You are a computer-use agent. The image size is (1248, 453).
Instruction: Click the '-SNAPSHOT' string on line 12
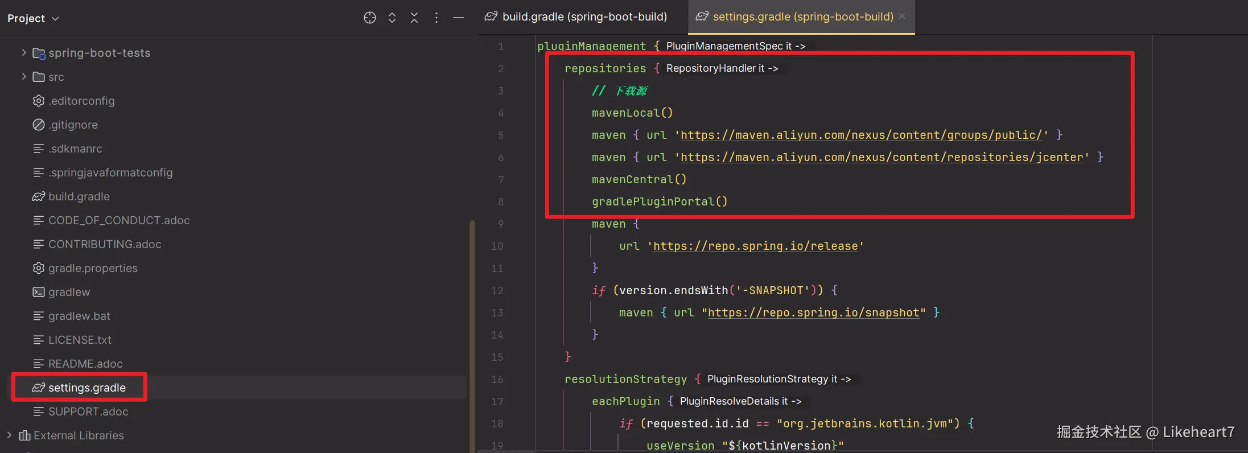click(x=773, y=290)
